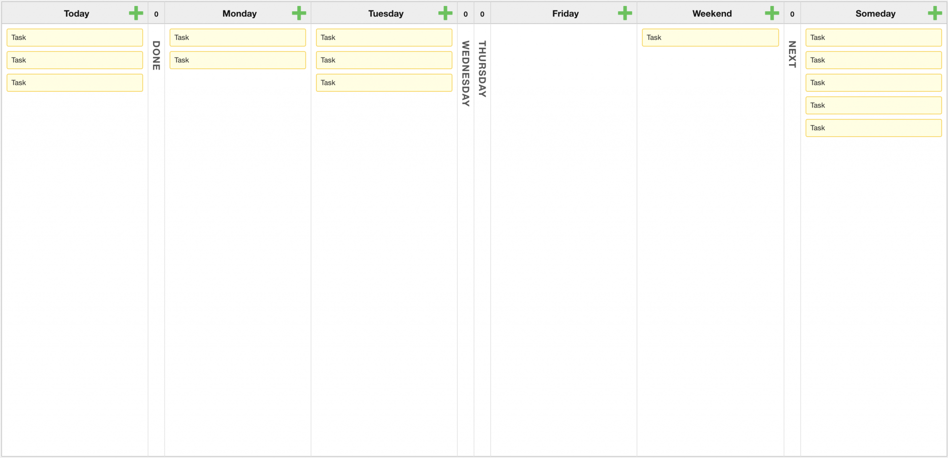Open the third Task card in Tuesday
948x458 pixels.
tap(384, 83)
